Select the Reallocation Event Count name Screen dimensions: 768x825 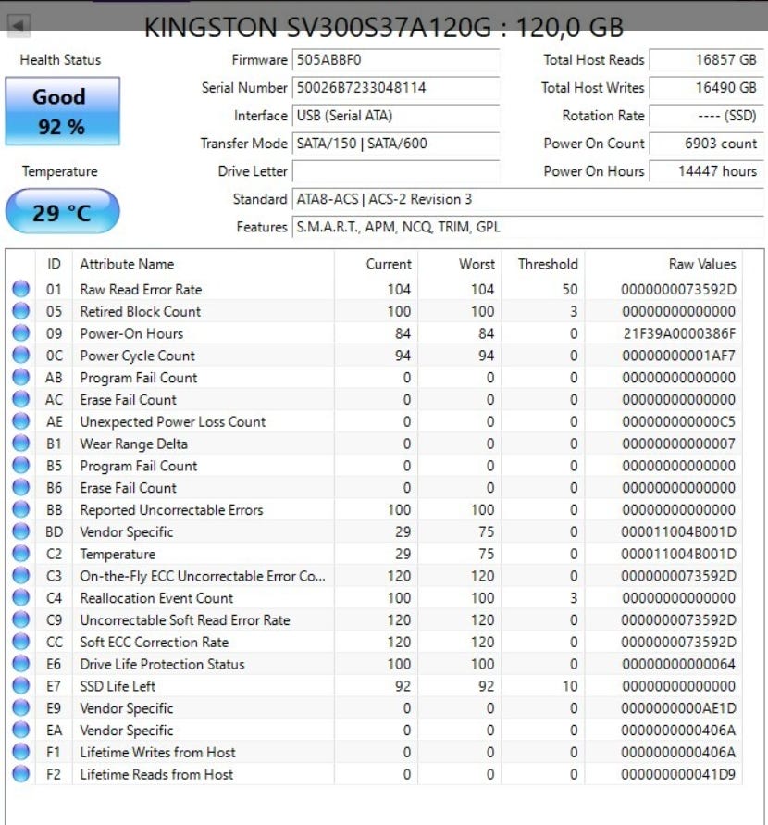tap(156, 598)
